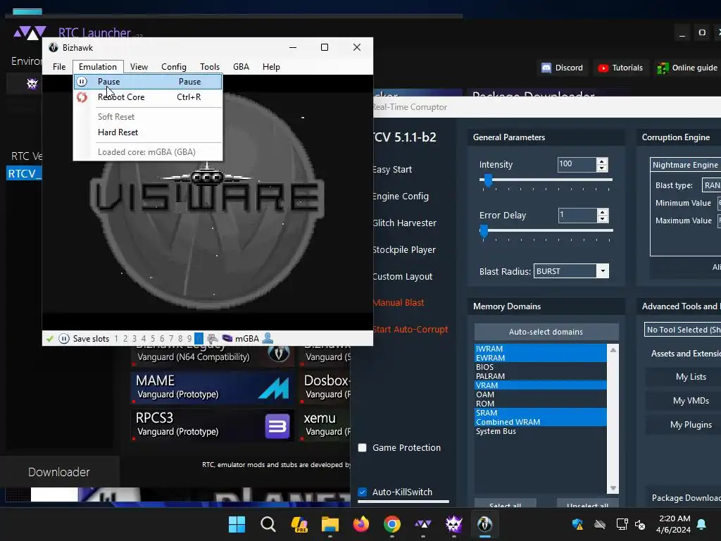721x541 pixels.
Task: Click Pause in the Emulation menu
Action: coord(148,82)
